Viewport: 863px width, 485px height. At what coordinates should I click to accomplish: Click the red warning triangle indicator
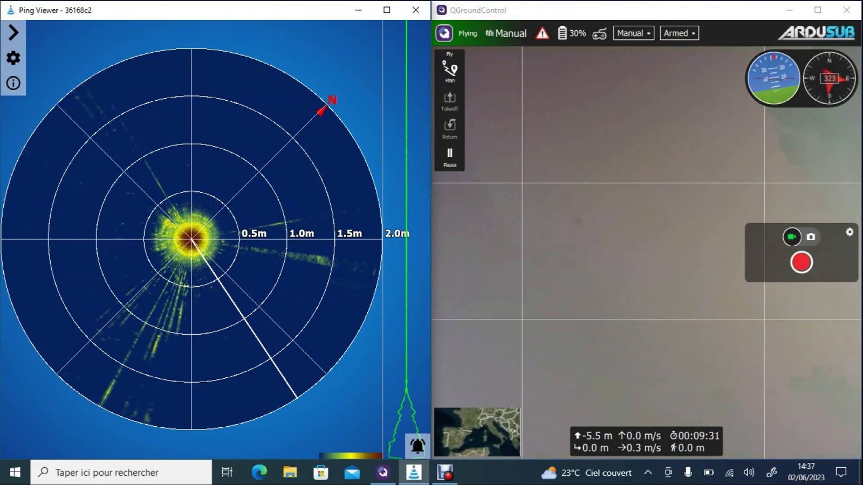coord(542,33)
